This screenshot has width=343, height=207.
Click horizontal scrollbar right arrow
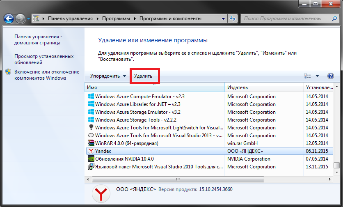point(330,179)
